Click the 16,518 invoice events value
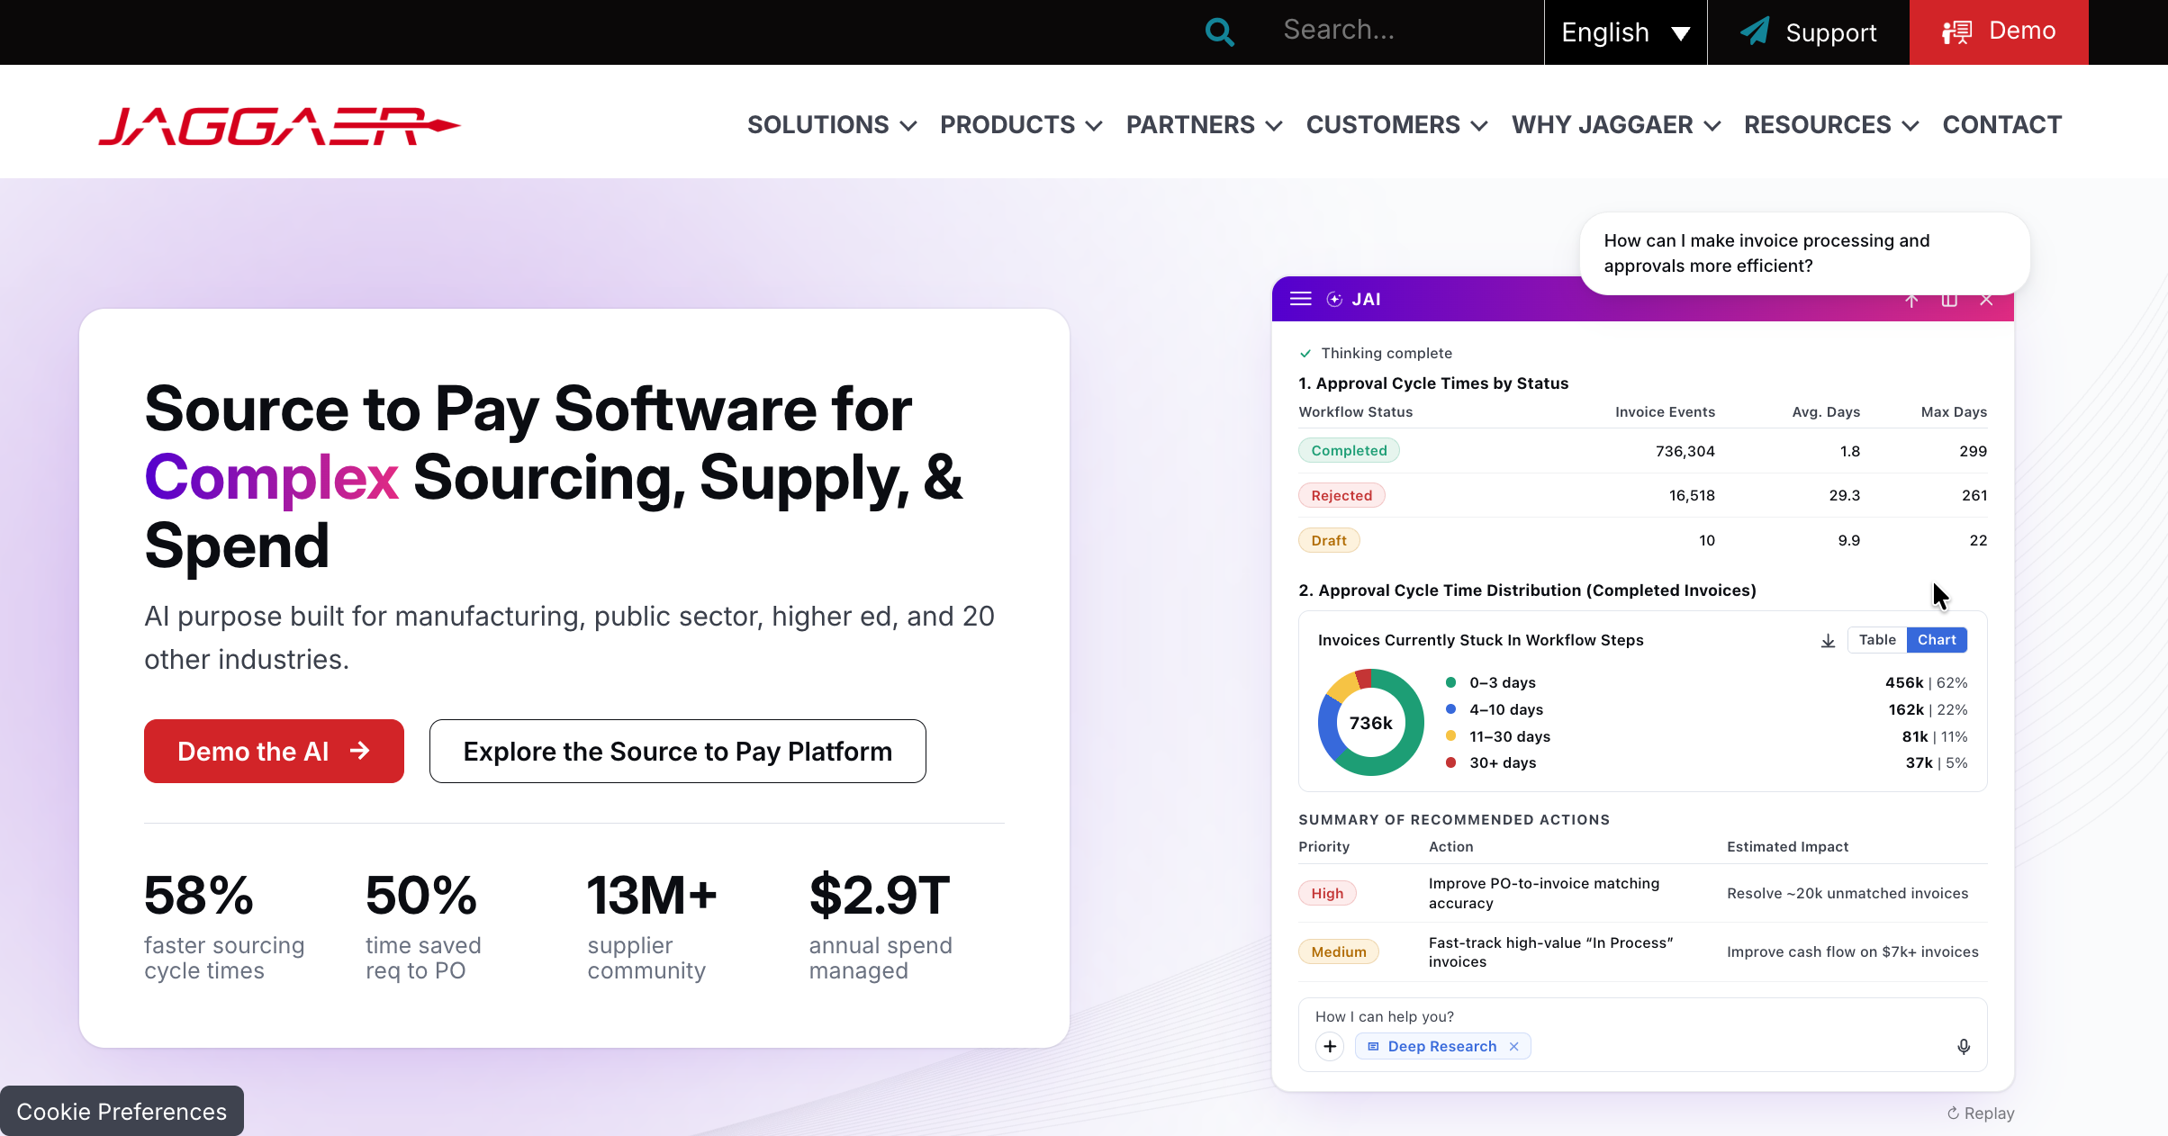Viewport: 2168px width, 1136px height. click(x=1692, y=495)
